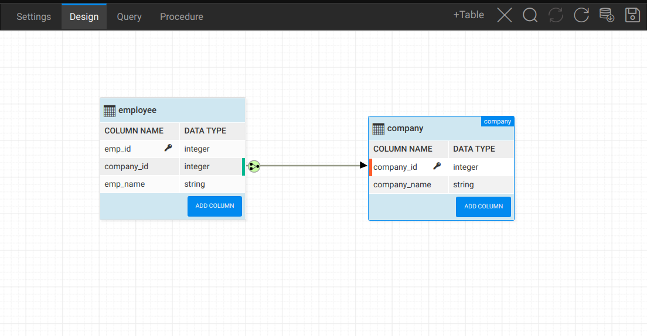Switch to the Settings tab
The image size is (647, 336).
pyautogui.click(x=33, y=16)
